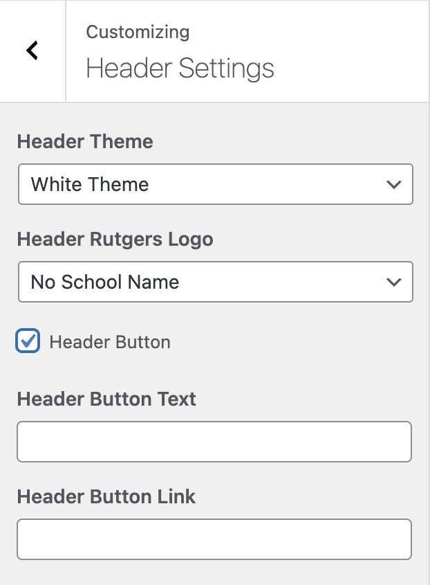430x585 pixels.
Task: Uncheck the Header Button checkbox
Action: point(28,341)
